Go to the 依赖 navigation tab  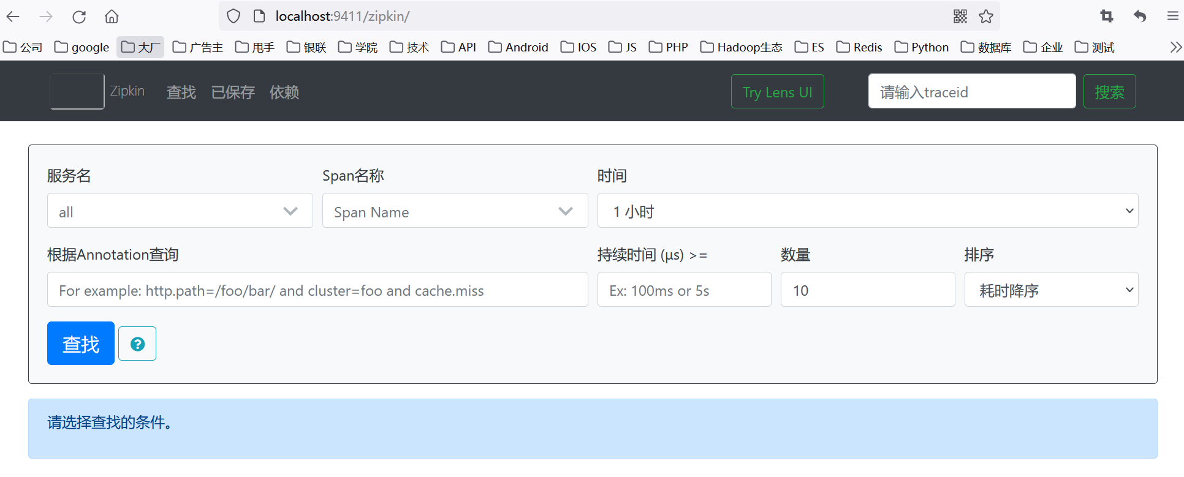tap(284, 92)
